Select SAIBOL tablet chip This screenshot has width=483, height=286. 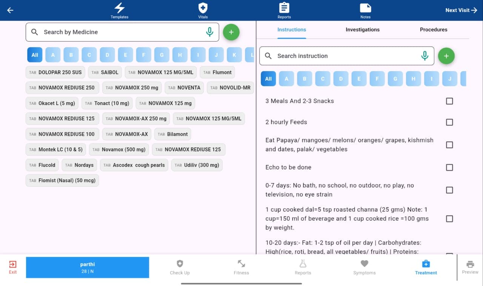105,72
